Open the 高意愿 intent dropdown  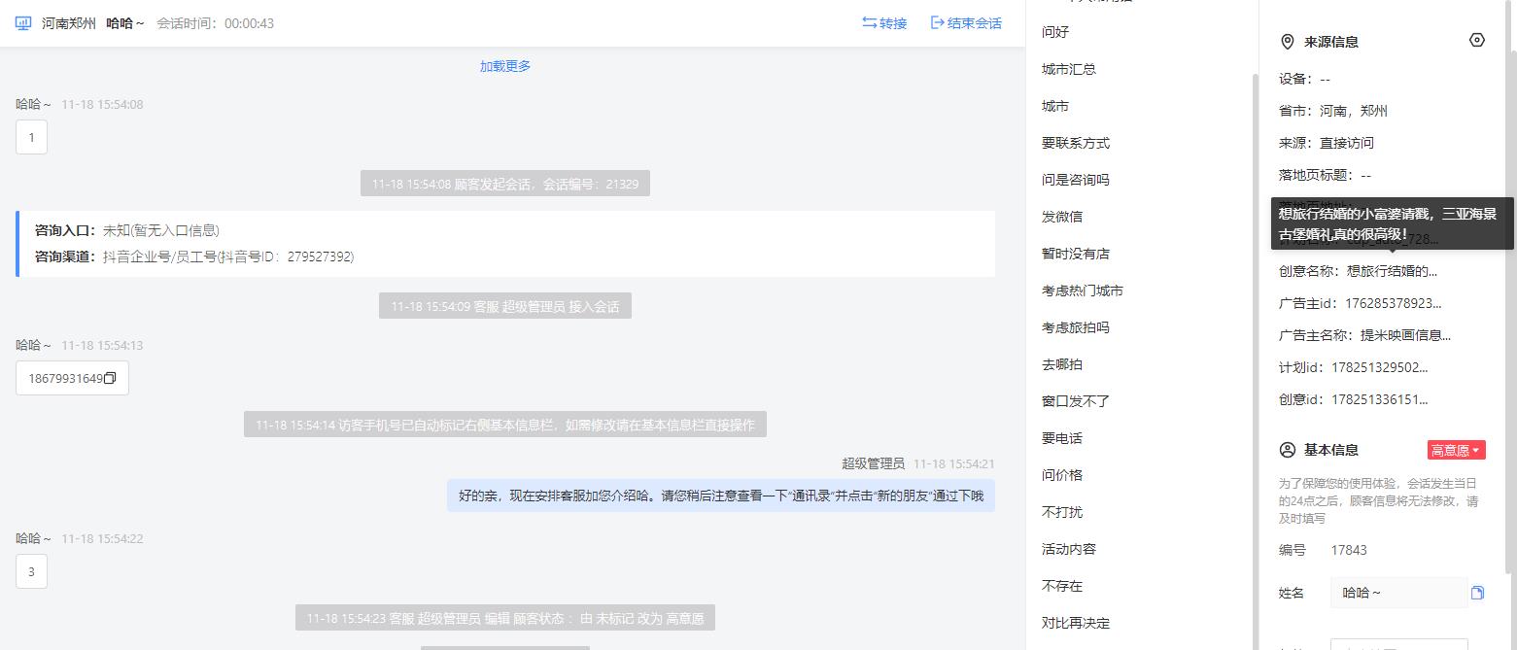pos(1456,450)
